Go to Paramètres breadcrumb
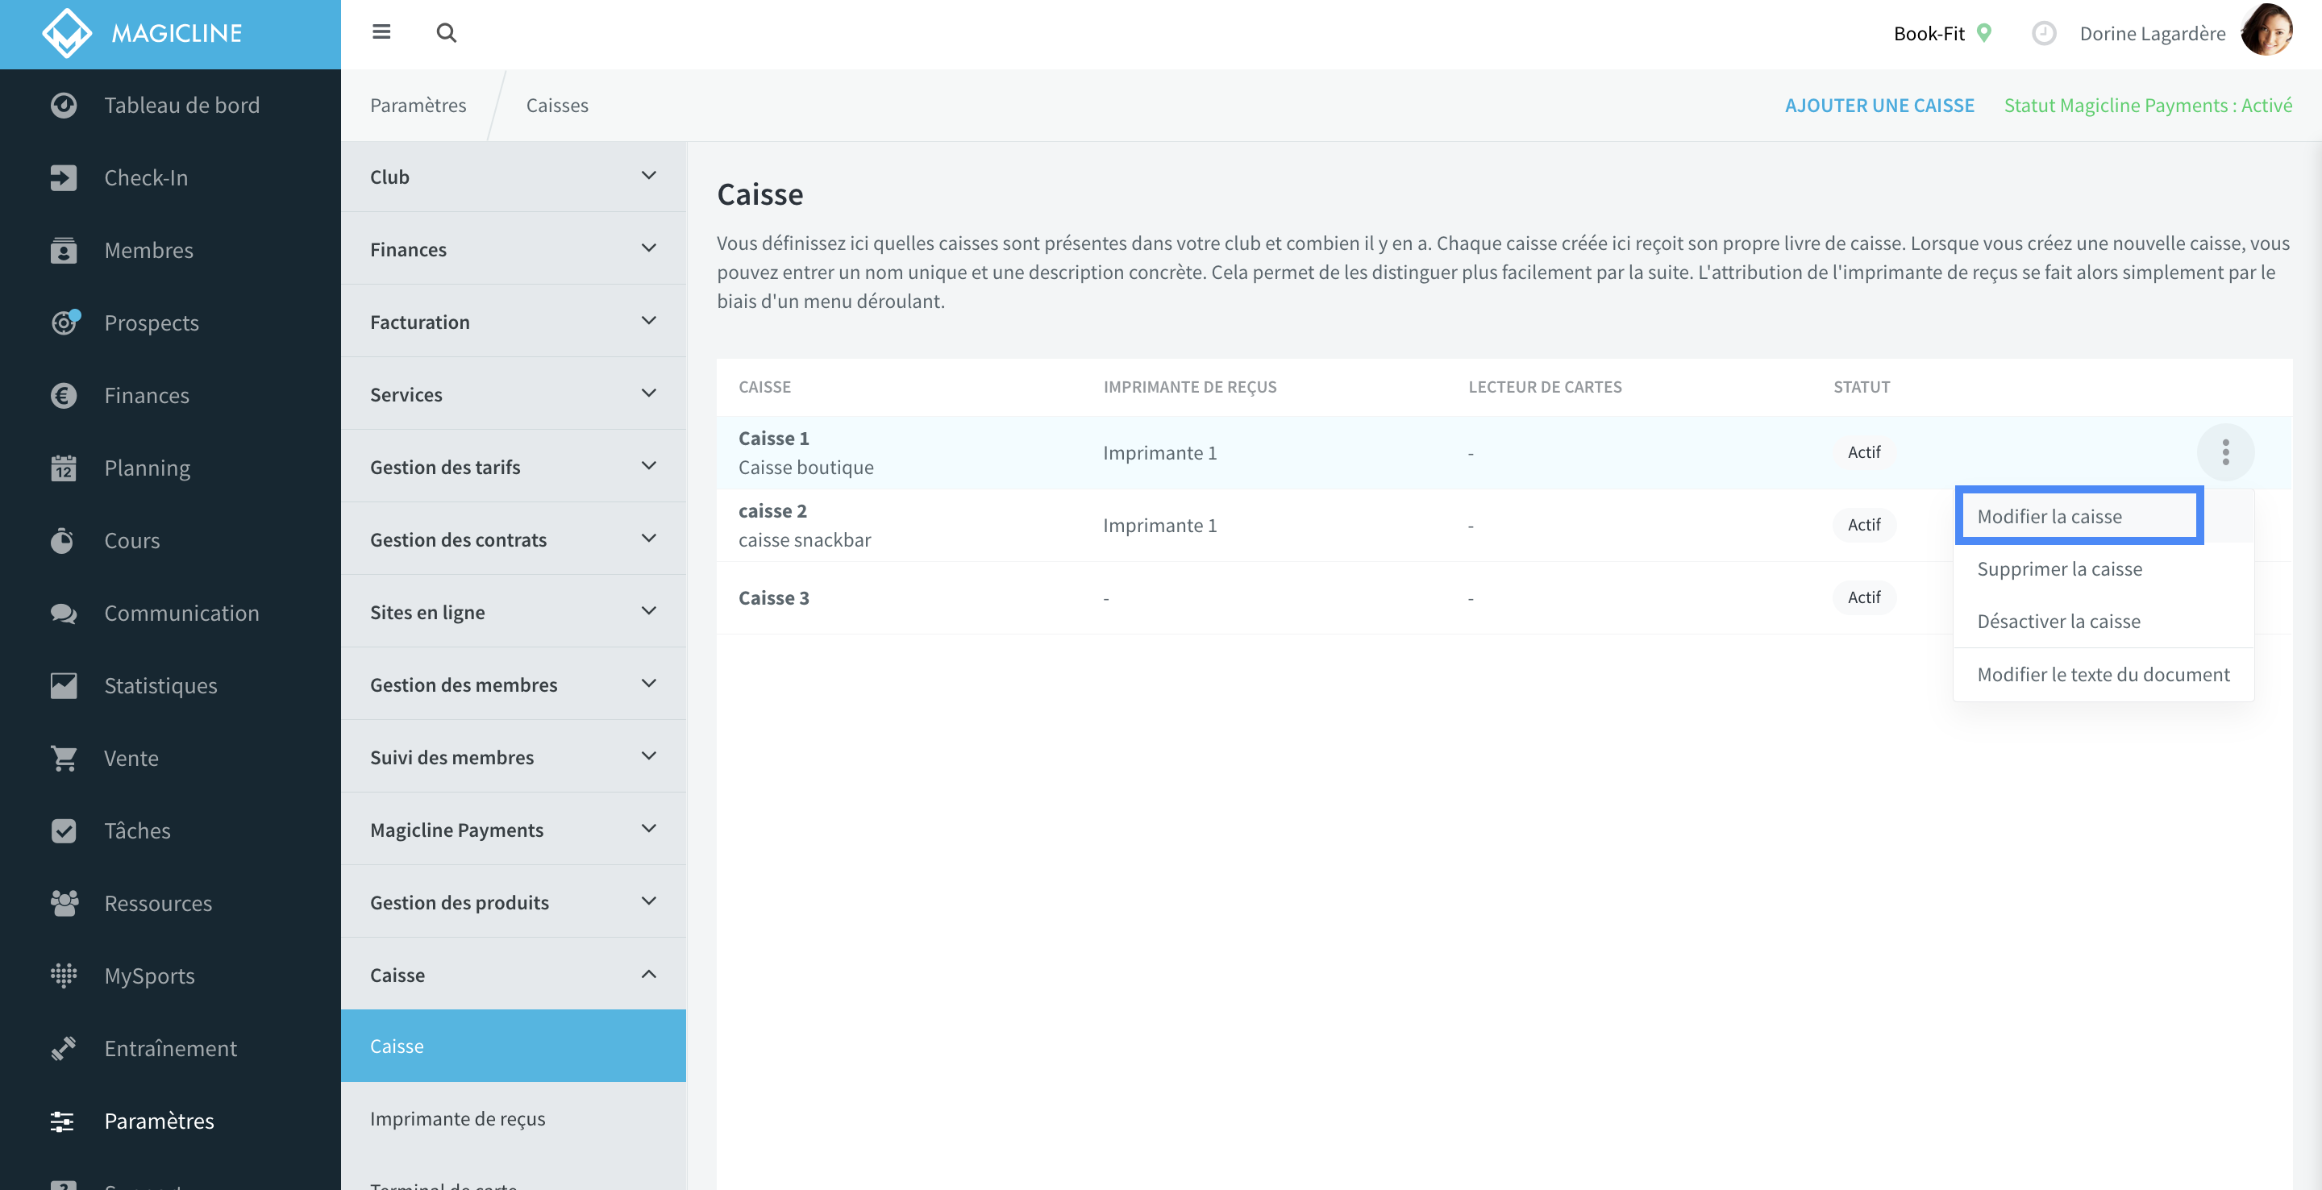Viewport: 2322px width, 1190px height. tap(418, 106)
